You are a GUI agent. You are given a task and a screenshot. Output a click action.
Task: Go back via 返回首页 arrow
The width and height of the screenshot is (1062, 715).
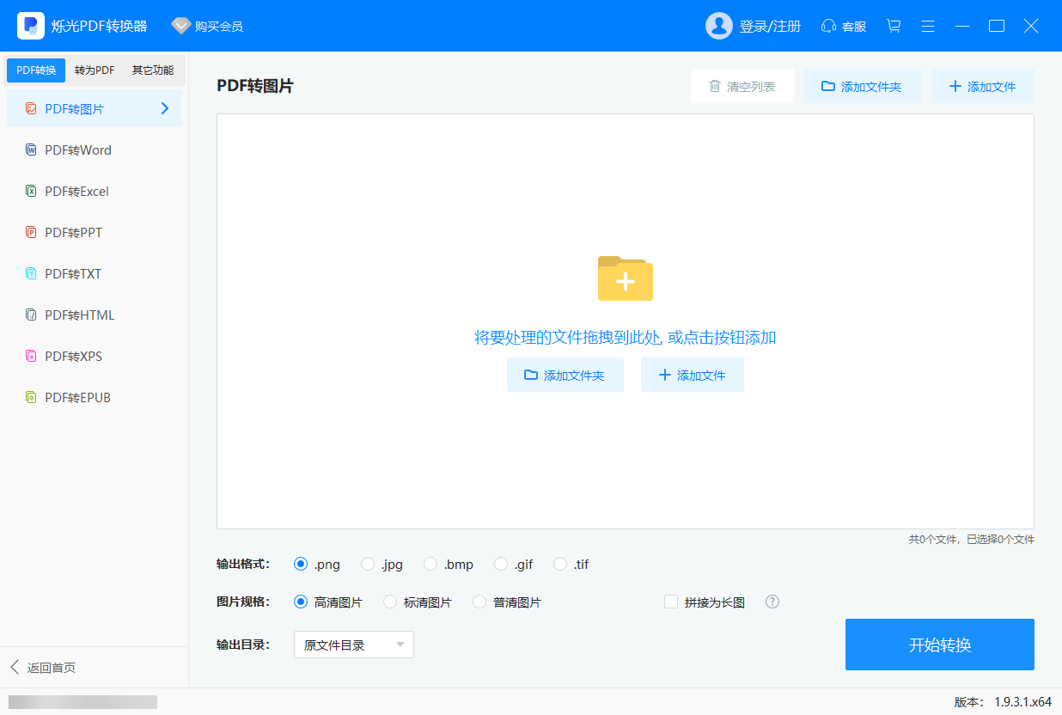15,668
